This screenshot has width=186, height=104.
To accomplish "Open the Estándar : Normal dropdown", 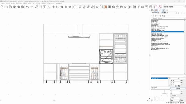I will (174, 7).
